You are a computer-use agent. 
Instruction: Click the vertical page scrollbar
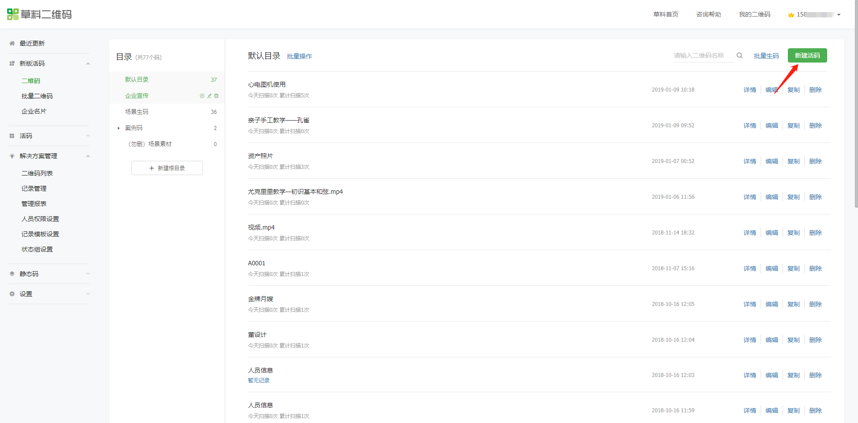855,105
